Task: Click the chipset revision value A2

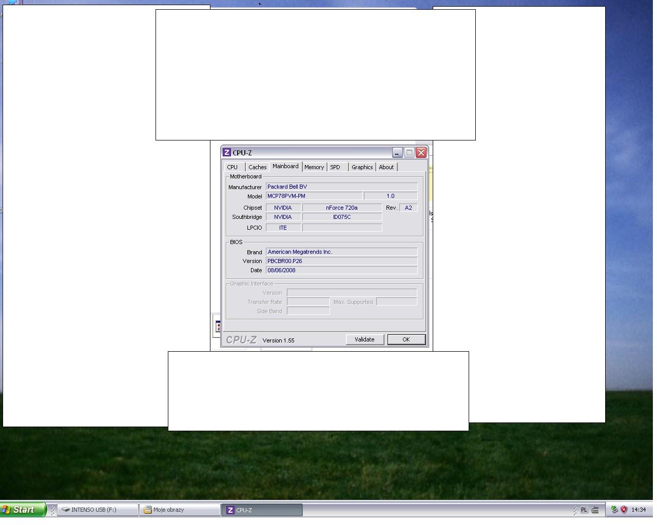Action: tap(409, 208)
